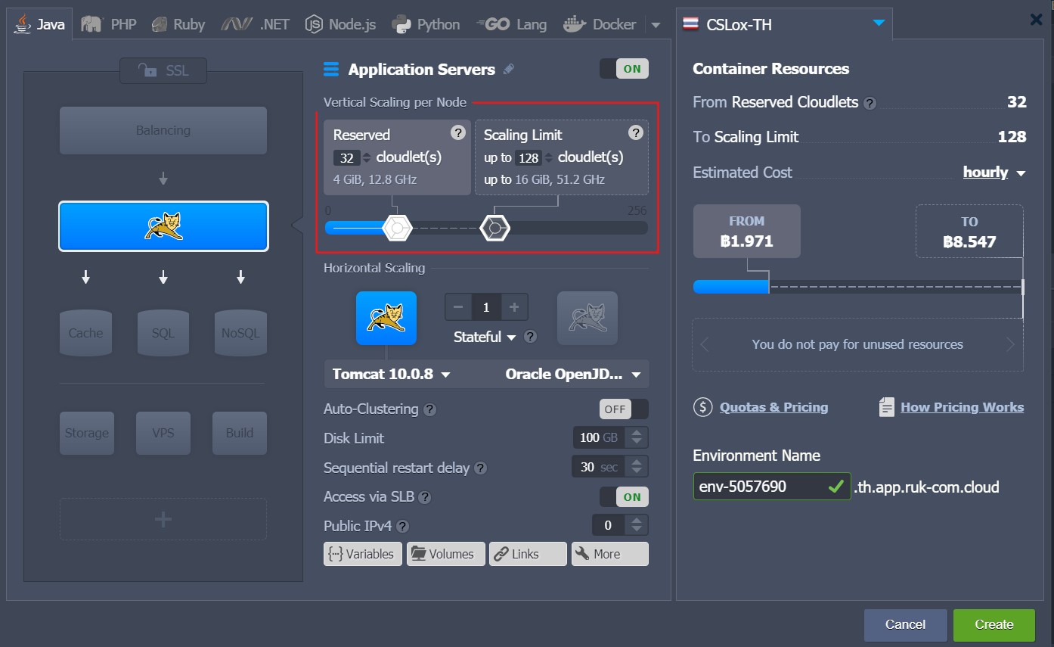Open the More options button
Viewport: 1054px width, 647px height.
[x=610, y=554]
